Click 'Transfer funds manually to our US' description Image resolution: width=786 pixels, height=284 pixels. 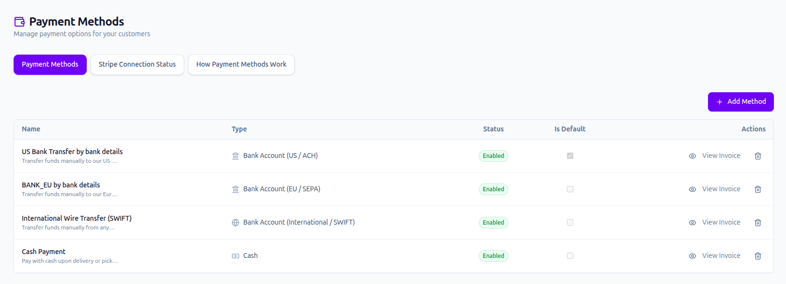click(69, 161)
